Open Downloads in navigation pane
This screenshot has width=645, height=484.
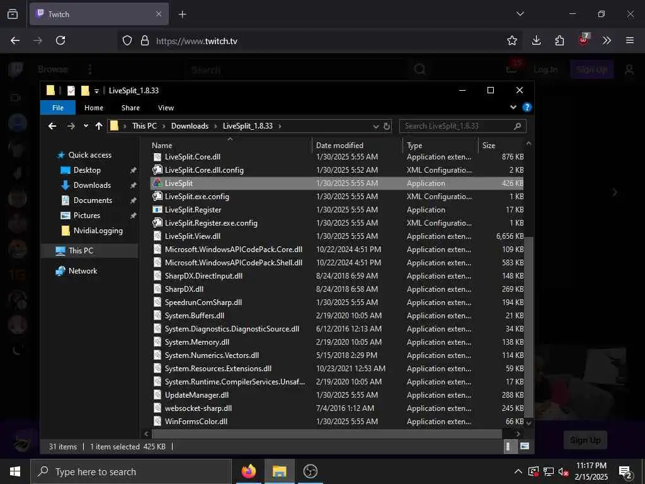point(92,185)
